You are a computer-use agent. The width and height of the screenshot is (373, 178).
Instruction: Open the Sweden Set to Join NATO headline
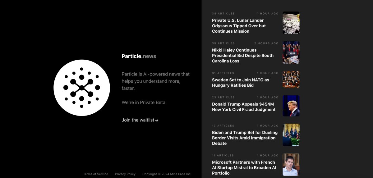[x=241, y=83]
